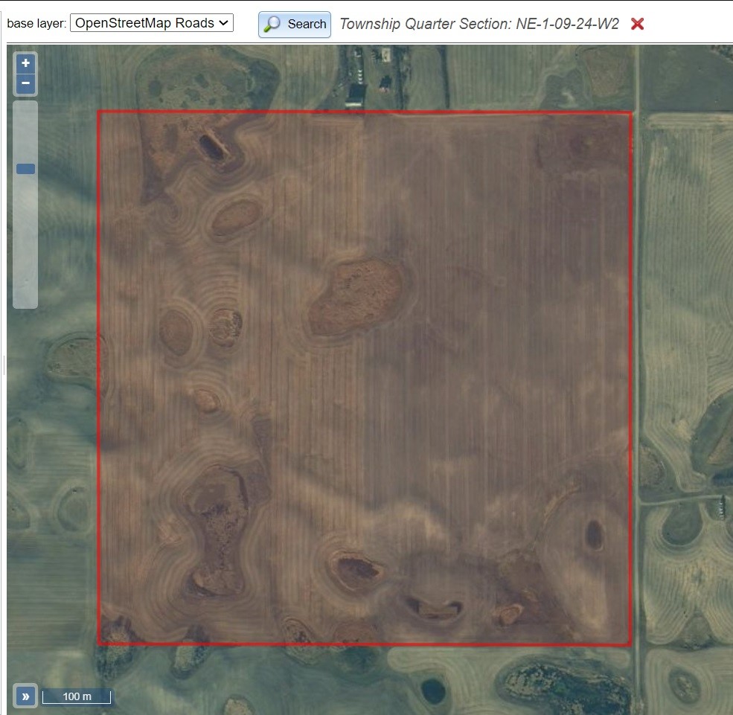Clear the township quarter section search
Viewport: 733px width, 715px height.
pyautogui.click(x=637, y=24)
